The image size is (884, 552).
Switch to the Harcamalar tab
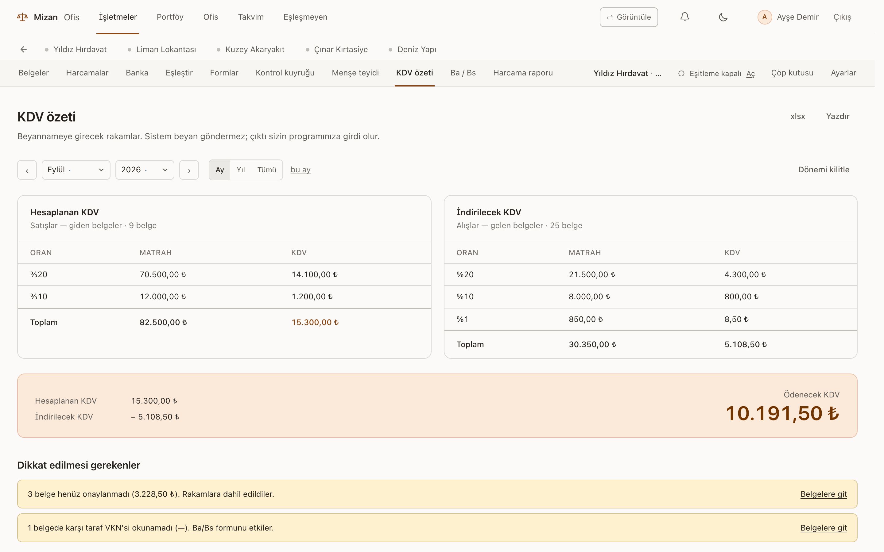click(87, 73)
